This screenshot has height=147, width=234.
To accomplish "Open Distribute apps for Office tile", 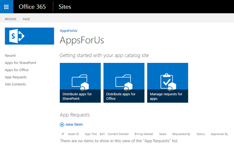I will 124,83.
